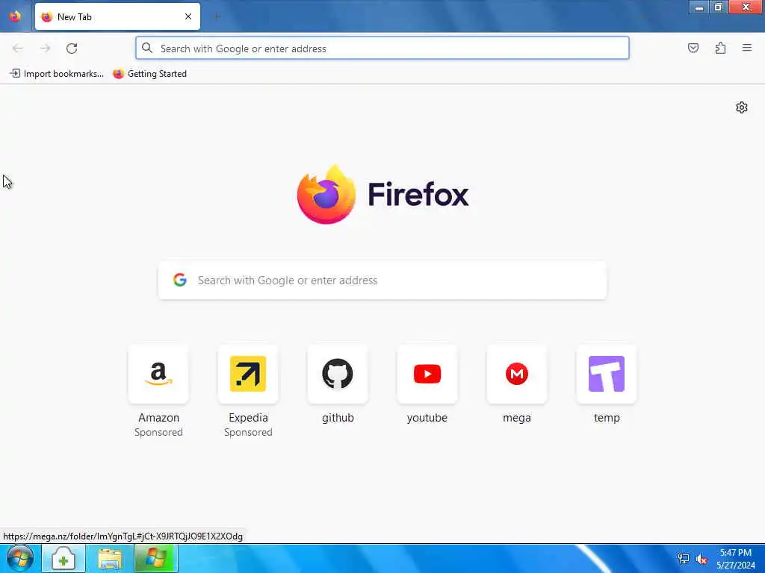The image size is (765, 573).
Task: Open the taskbar clock showing 5:47 PM
Action: point(736,559)
